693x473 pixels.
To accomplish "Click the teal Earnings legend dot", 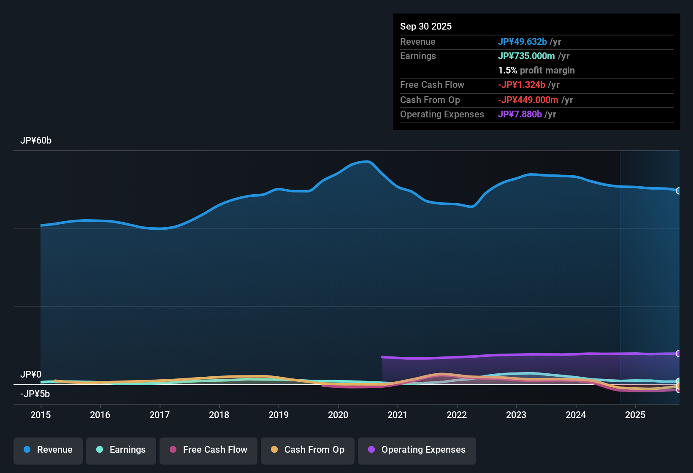I will [x=100, y=450].
